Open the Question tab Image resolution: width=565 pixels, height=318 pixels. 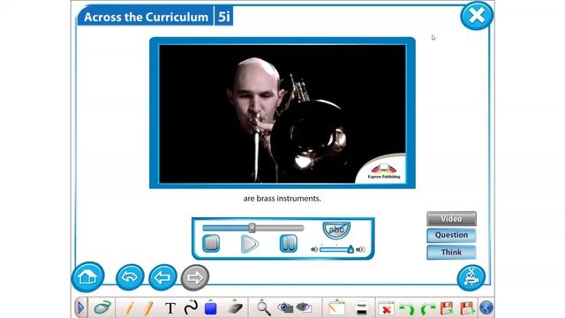pyautogui.click(x=451, y=235)
